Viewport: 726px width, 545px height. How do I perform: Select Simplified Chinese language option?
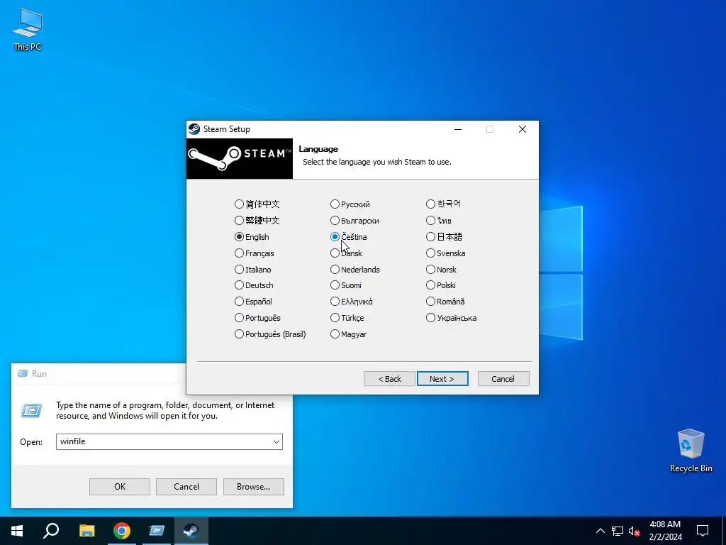point(257,204)
